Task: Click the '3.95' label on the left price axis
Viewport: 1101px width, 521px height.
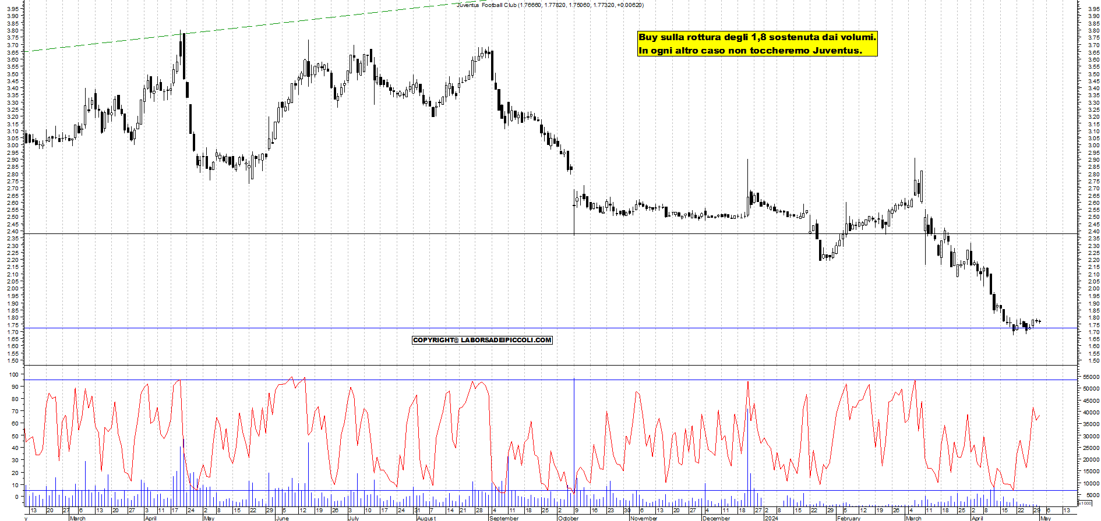Action: [x=13, y=9]
